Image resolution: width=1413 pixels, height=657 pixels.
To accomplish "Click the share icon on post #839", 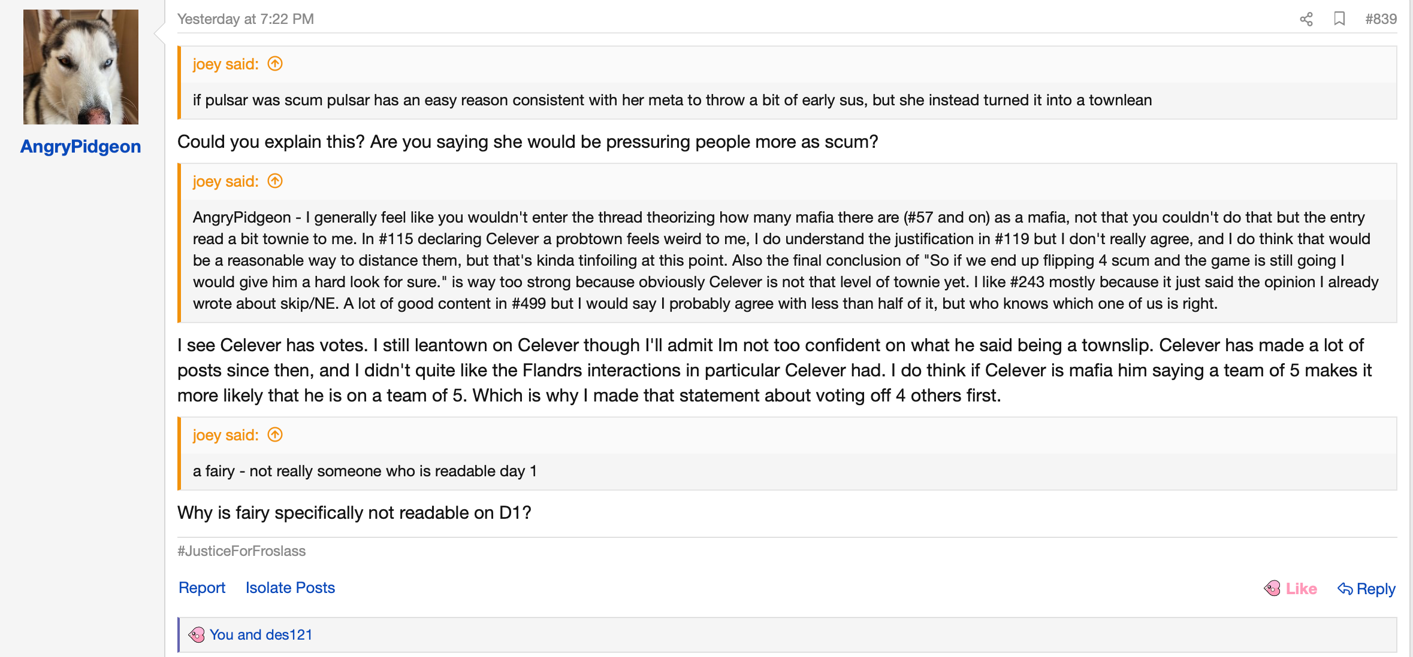I will [1306, 19].
